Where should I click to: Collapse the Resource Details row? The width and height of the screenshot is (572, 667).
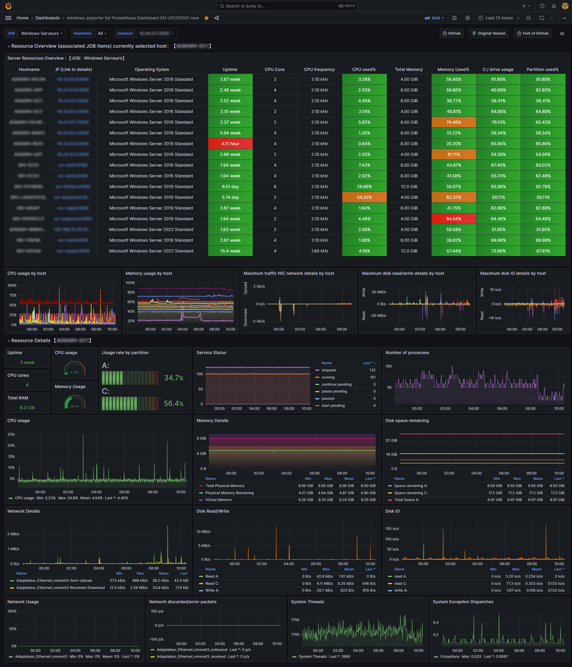tap(31, 341)
